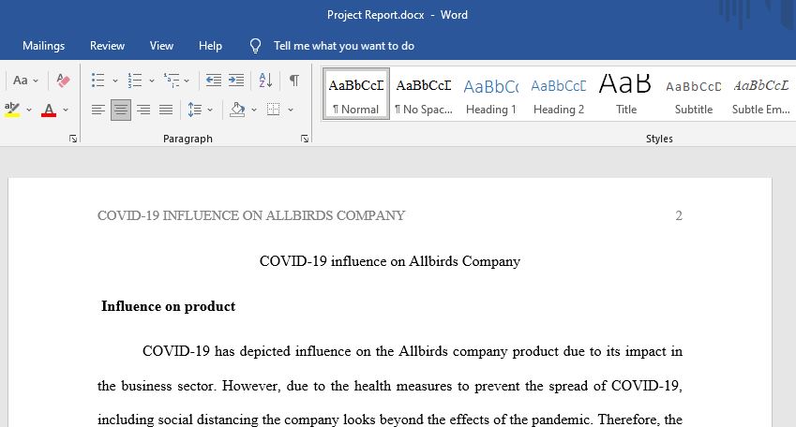Expand the numbering library dropdown arrow

coord(151,81)
